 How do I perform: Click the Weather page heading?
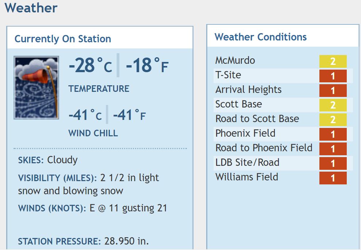(x=31, y=8)
